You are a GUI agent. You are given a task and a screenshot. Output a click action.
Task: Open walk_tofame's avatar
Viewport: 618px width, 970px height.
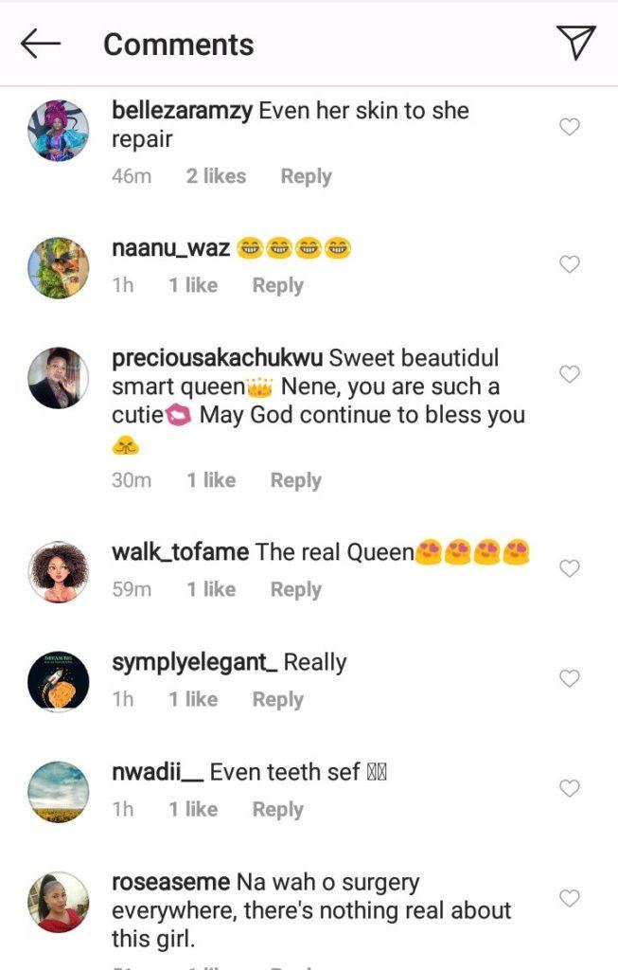[59, 571]
